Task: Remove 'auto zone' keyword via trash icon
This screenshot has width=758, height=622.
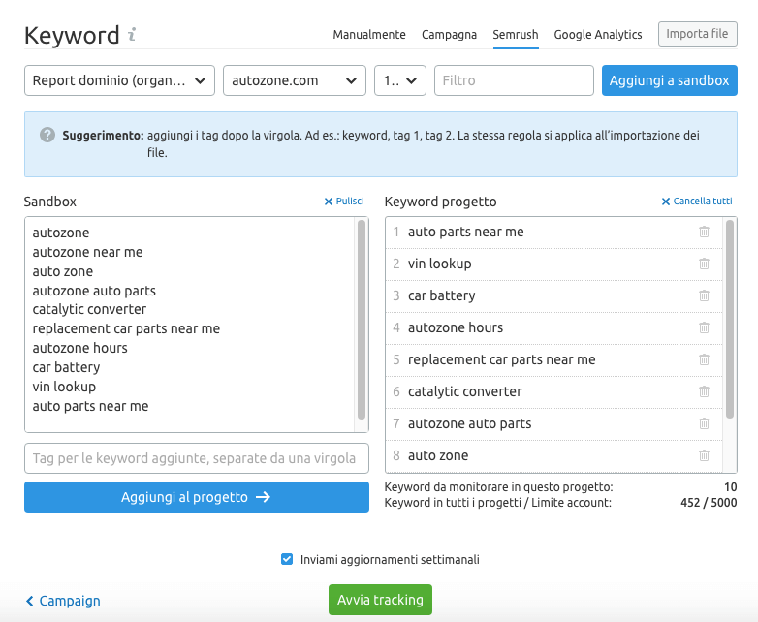Action: coord(704,455)
